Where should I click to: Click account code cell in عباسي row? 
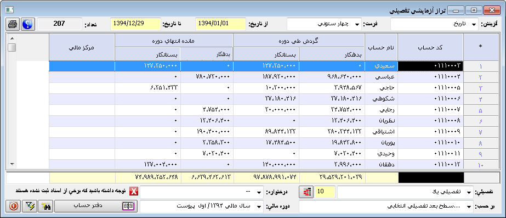[x=430, y=77]
